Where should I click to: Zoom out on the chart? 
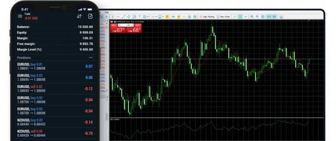pos(257,17)
